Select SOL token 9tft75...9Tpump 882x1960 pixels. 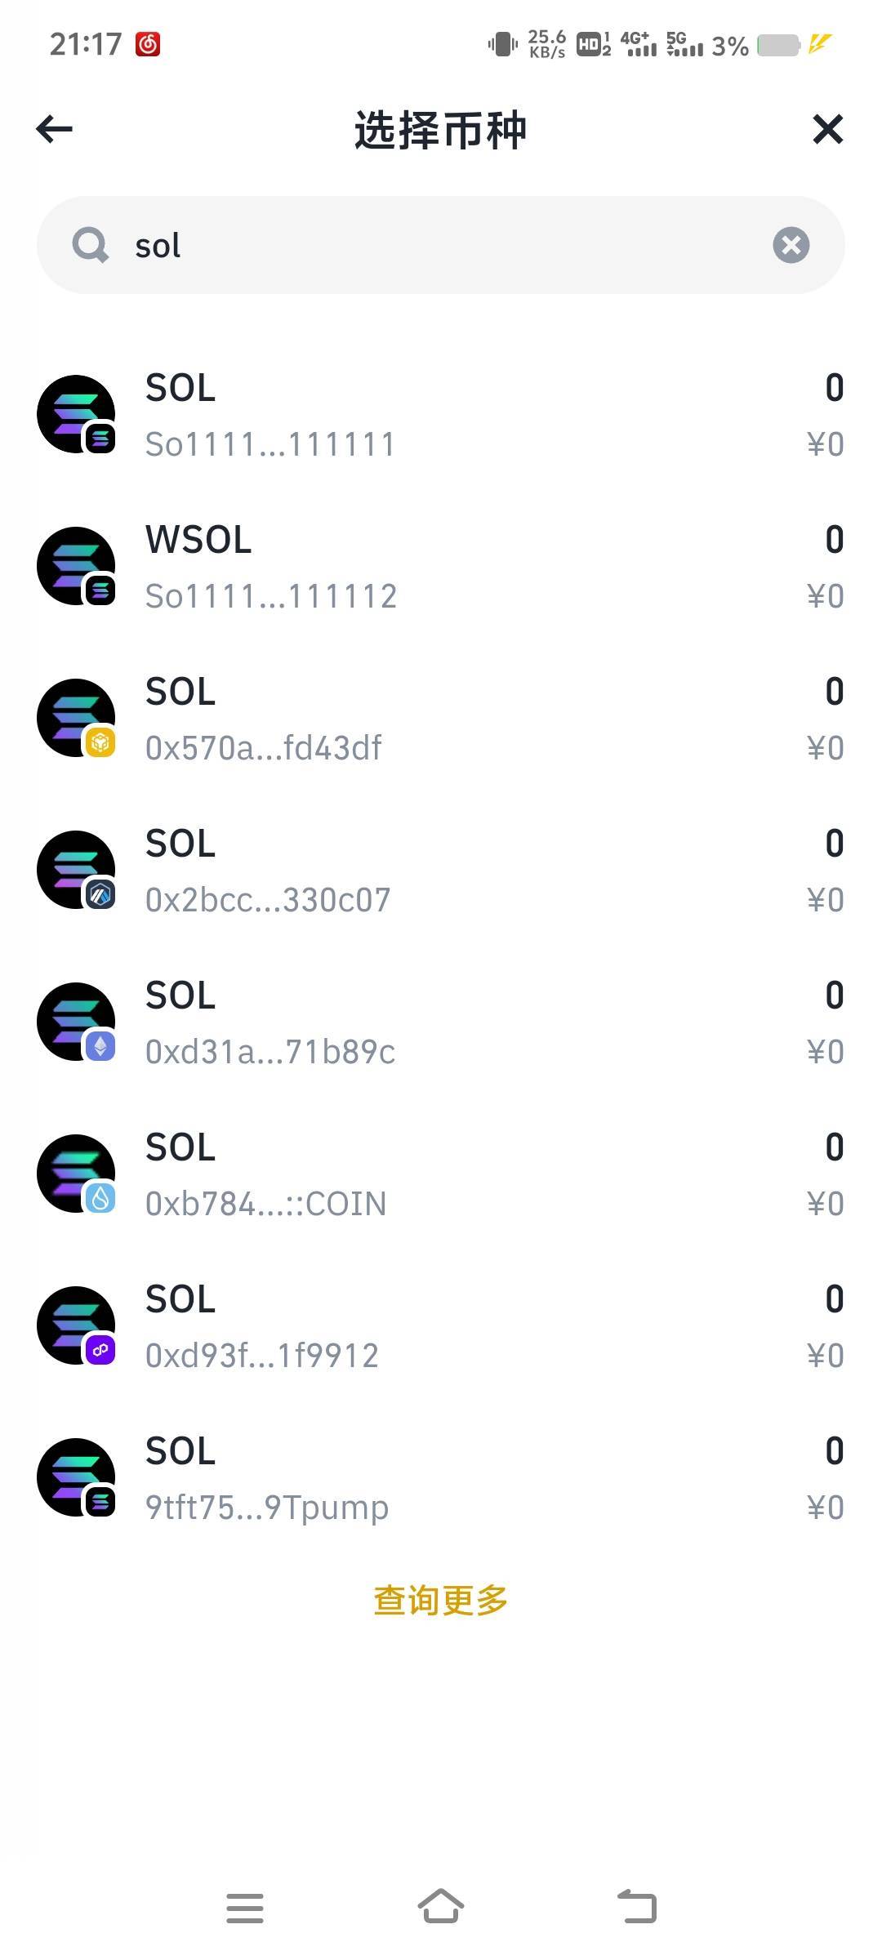click(441, 1478)
